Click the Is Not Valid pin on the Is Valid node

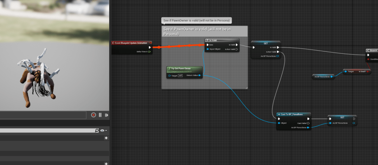coord(237,49)
